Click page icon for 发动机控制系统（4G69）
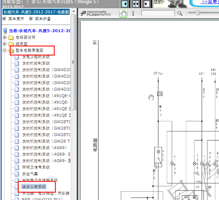The height and width of the screenshot is (200, 219). pyautogui.click(x=17, y=148)
